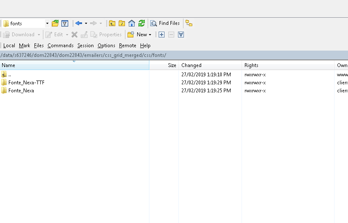The image size is (348, 223).
Task: Click the date 27/02/2019 1:19:29 PM
Action: click(206, 83)
